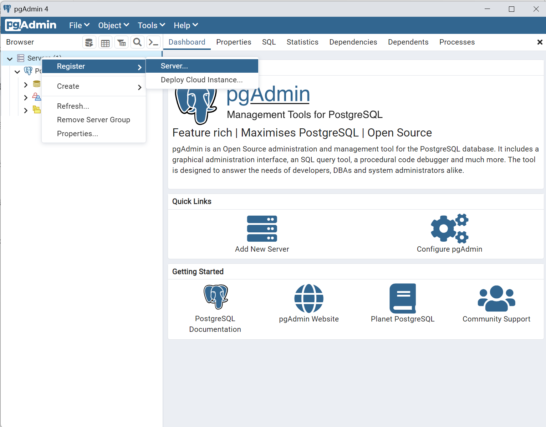Click the pgAdmin Website link text
The width and height of the screenshot is (546, 427).
(x=309, y=319)
